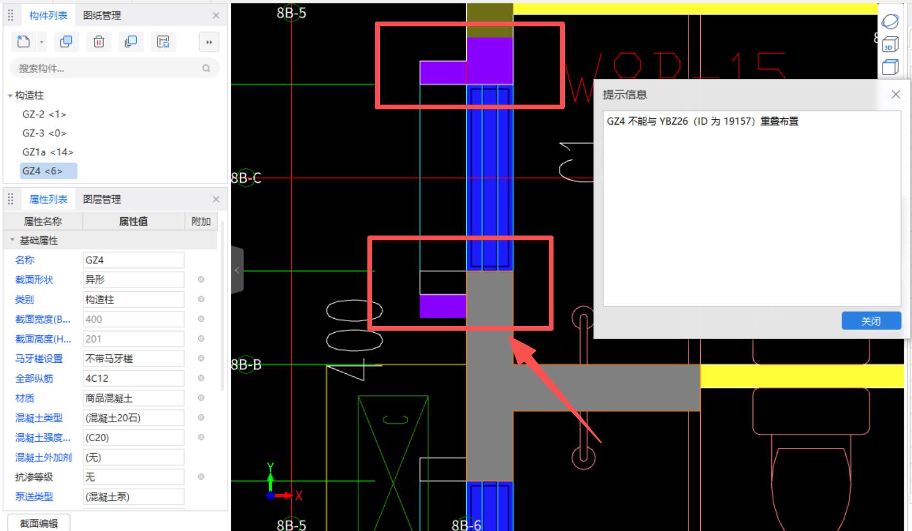
Task: Select GZ1a <14> in component list
Action: [x=48, y=152]
